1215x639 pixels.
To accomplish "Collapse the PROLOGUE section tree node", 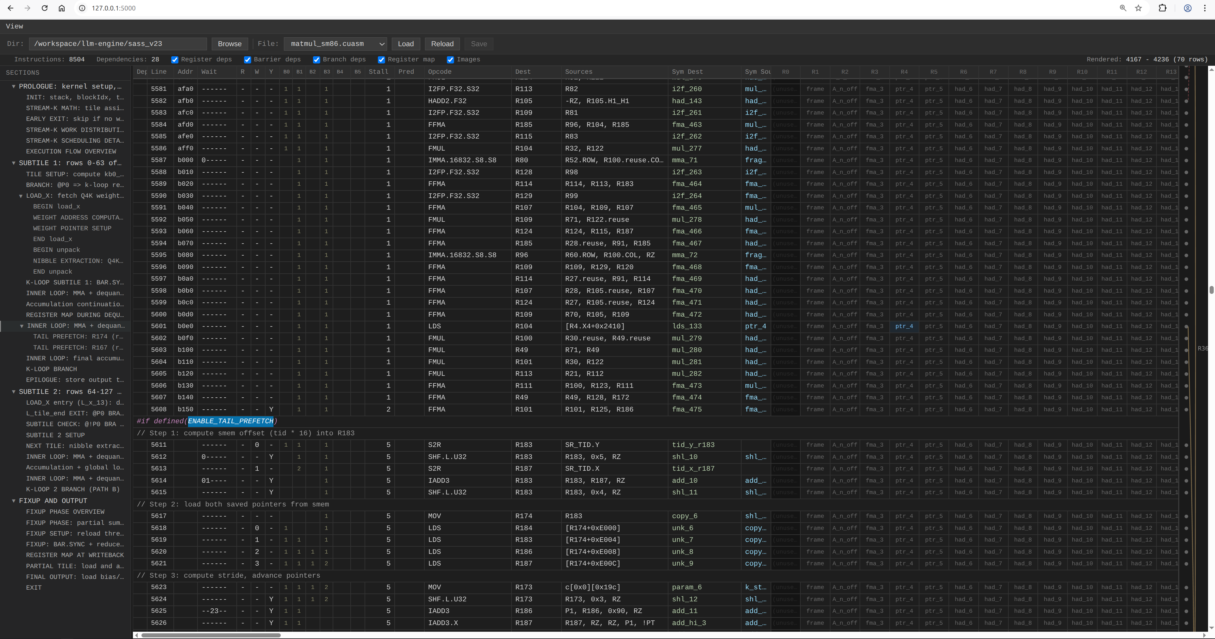I will [14, 86].
